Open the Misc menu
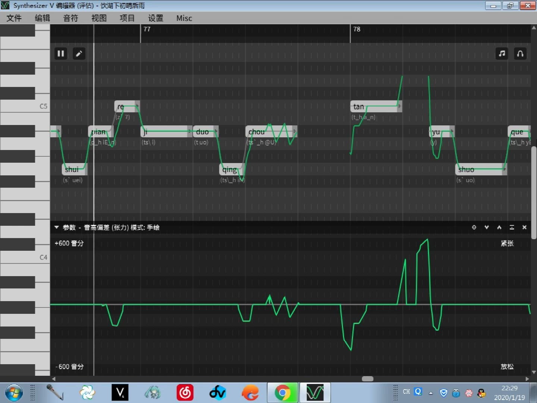Screen dimensions: 537x403 (x=184, y=18)
